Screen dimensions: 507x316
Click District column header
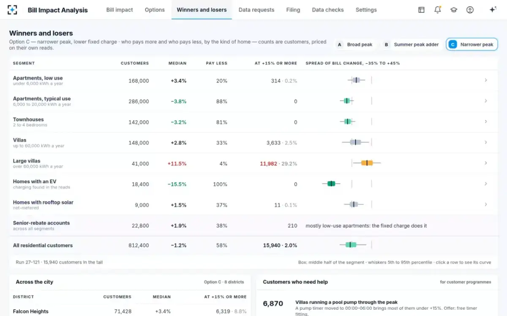pyautogui.click(x=23, y=297)
